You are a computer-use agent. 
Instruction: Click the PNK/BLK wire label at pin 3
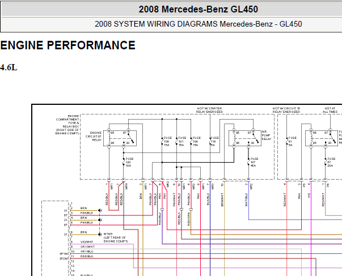[x=87, y=213]
